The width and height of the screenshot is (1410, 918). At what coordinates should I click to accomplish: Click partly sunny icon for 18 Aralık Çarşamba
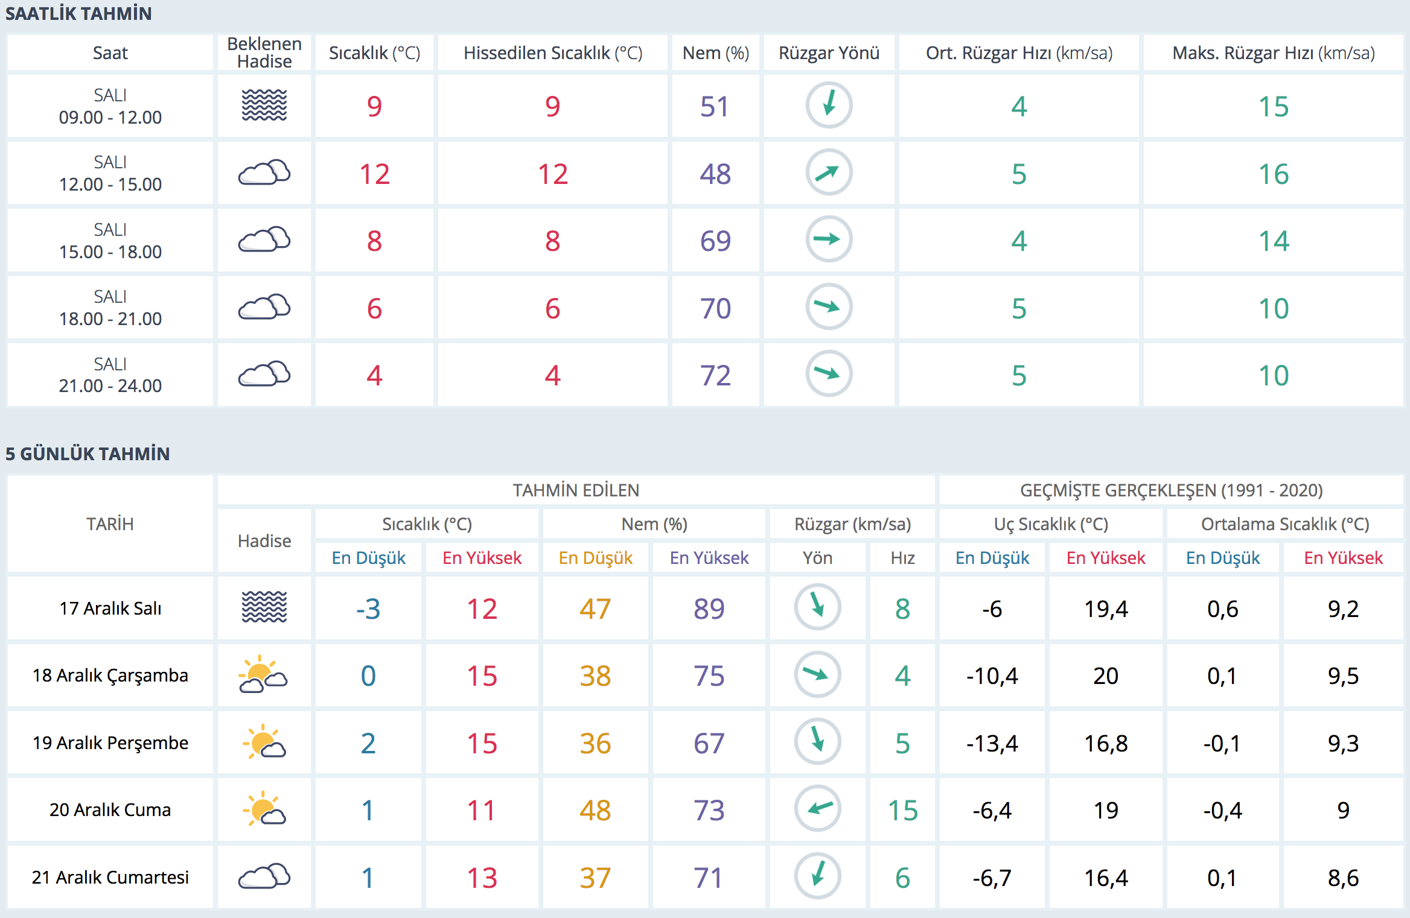(x=264, y=675)
